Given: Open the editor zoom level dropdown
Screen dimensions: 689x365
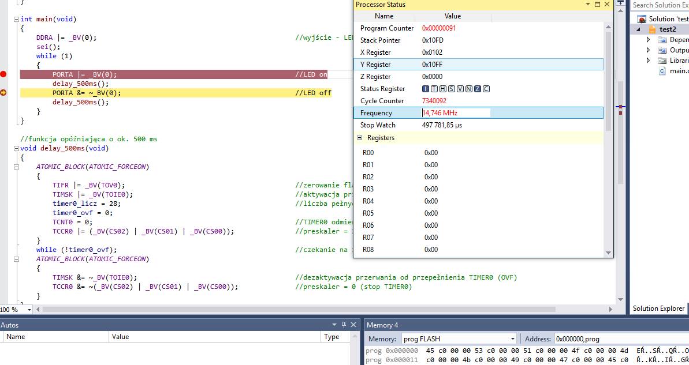Looking at the screenshot, I should [29, 310].
